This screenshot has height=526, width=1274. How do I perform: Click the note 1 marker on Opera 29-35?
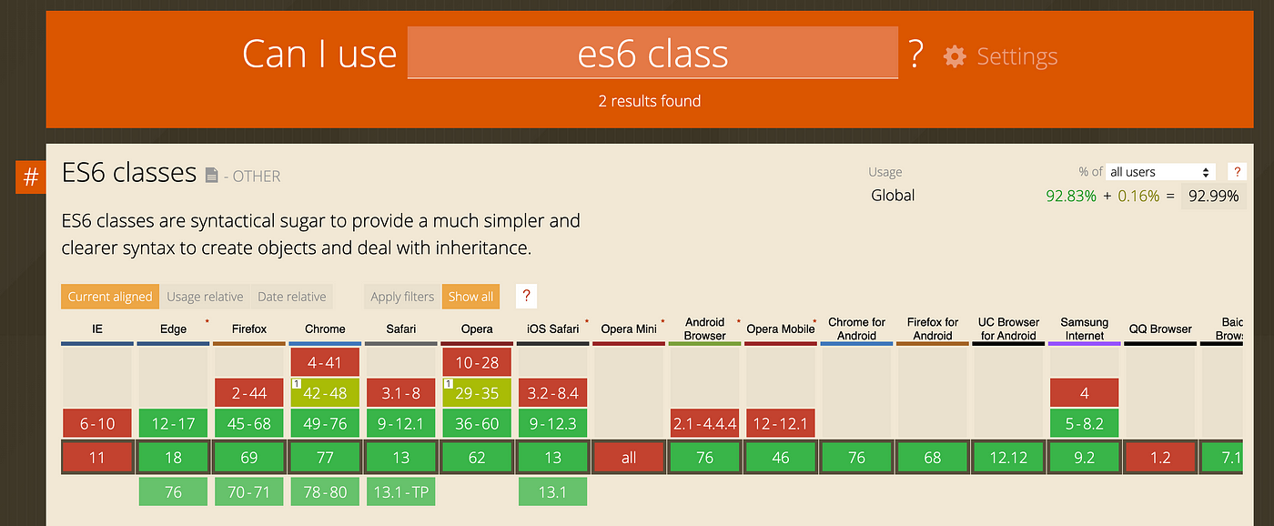click(x=448, y=384)
